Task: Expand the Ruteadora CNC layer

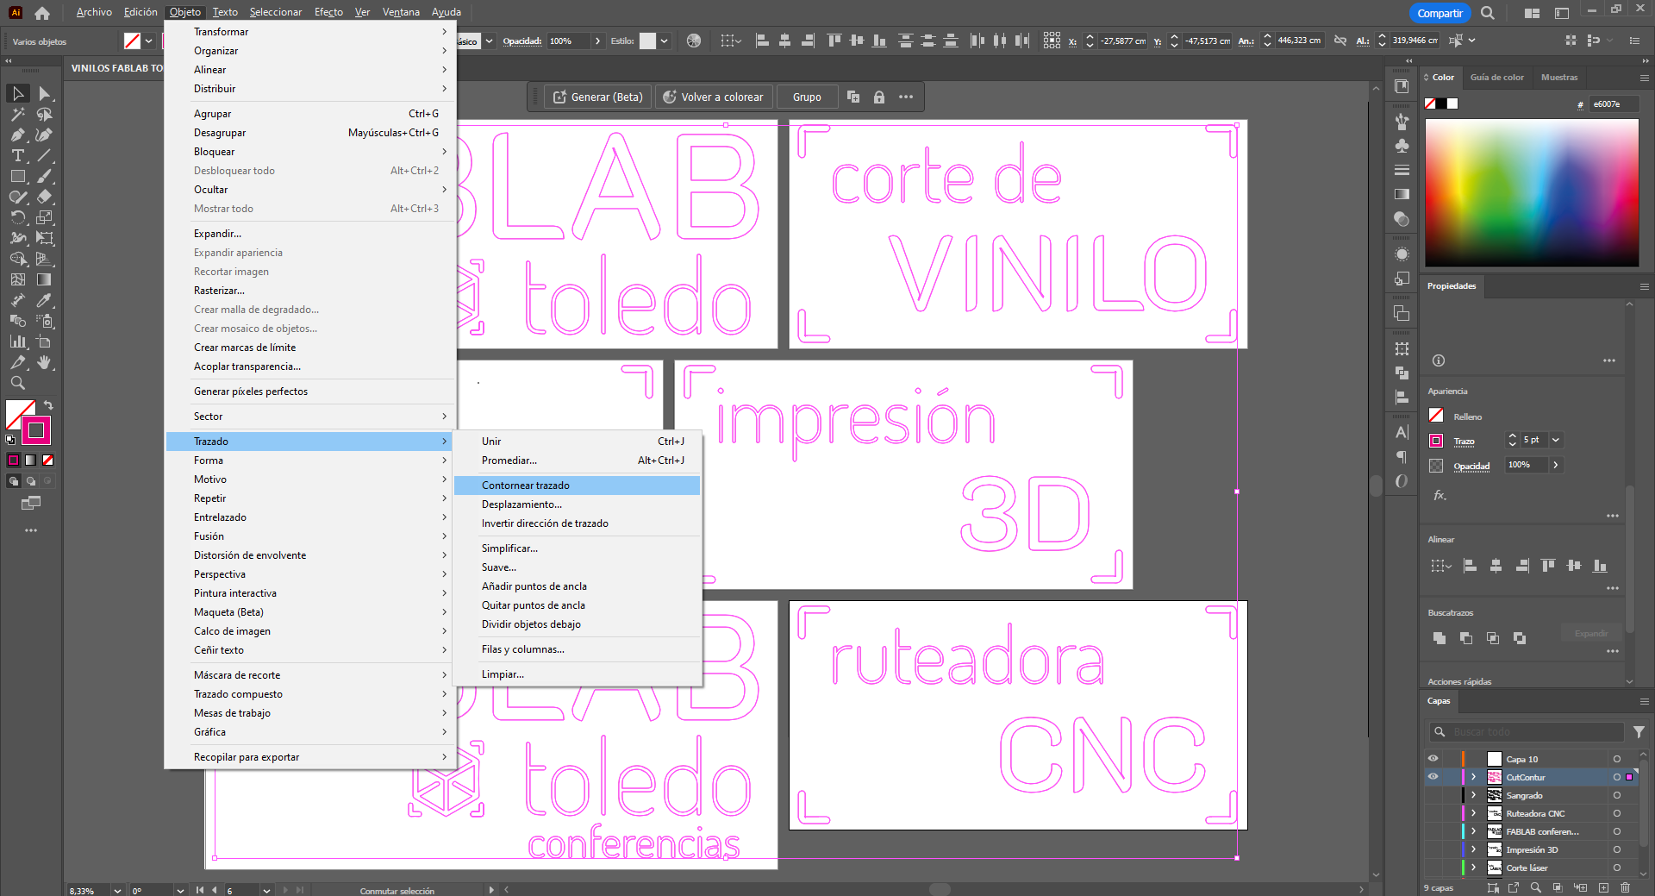Action: pyautogui.click(x=1474, y=813)
